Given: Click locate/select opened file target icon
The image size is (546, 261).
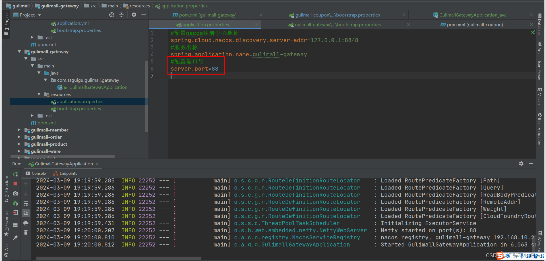Looking at the screenshot, I should coord(112,15).
